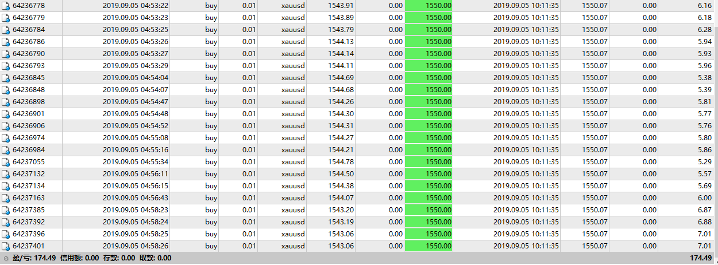Select ticket number 64237055
Viewport: 718px width, 265px height.
[29, 162]
